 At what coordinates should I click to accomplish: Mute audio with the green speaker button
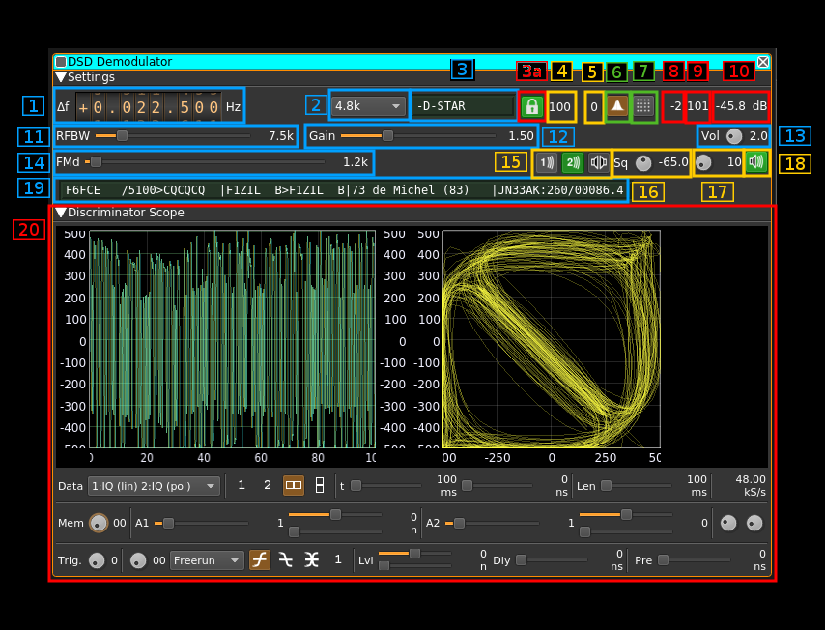coord(756,162)
